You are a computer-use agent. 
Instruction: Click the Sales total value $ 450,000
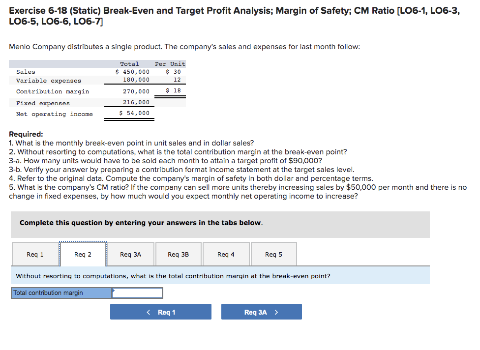point(133,72)
